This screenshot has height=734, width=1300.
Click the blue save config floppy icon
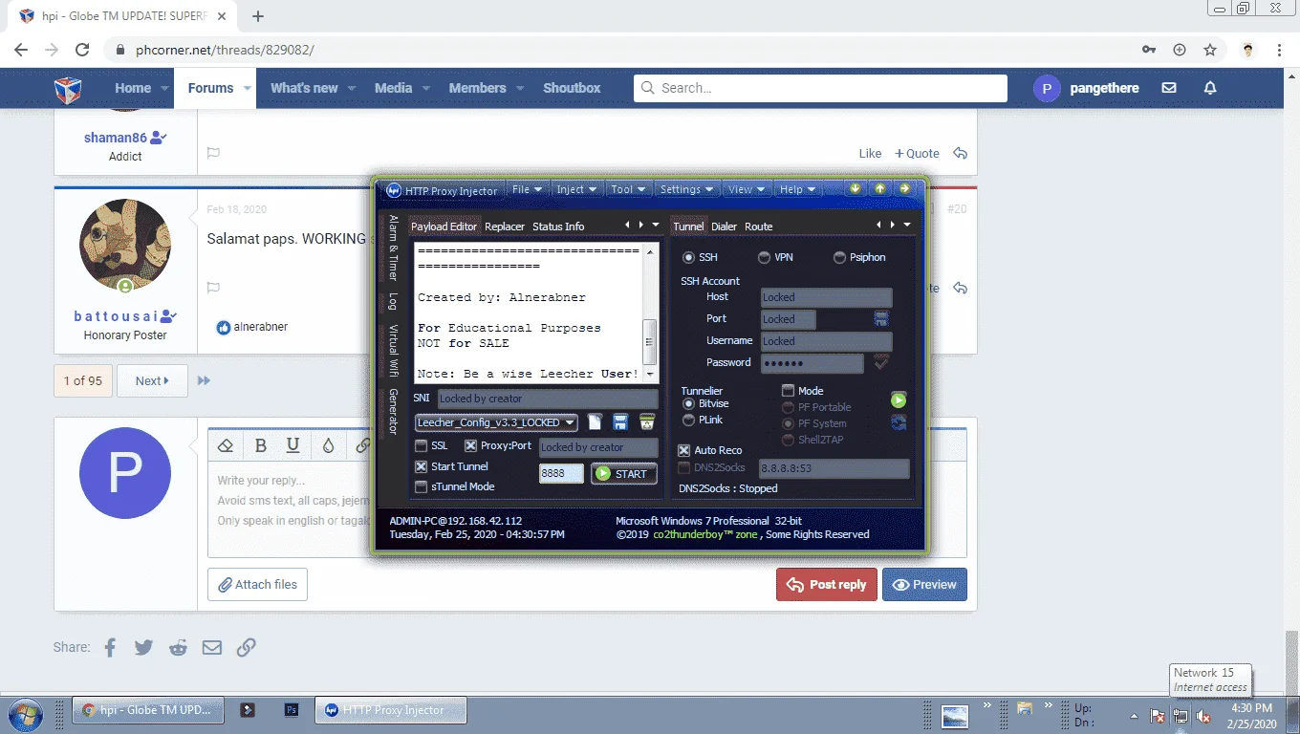point(620,422)
